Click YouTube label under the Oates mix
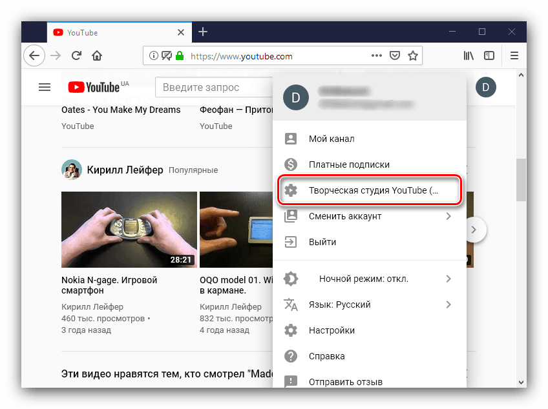The height and width of the screenshot is (409, 548). click(x=78, y=126)
